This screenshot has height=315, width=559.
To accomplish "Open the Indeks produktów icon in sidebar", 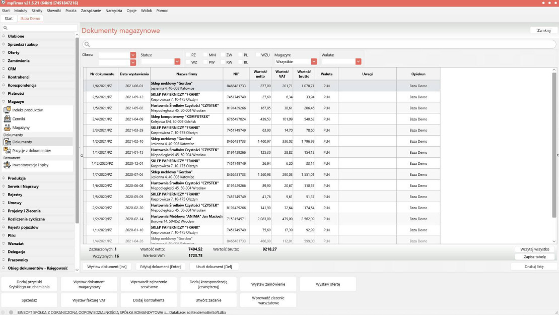I will pyautogui.click(x=7, y=110).
